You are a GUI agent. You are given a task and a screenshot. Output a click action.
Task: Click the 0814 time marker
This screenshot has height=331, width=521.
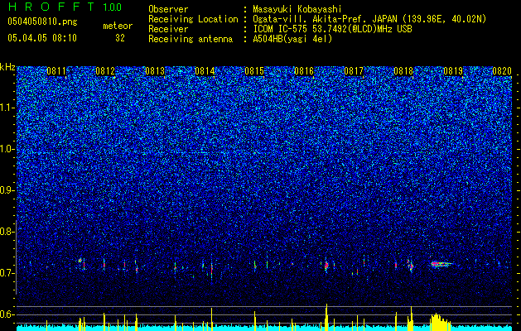205,71
